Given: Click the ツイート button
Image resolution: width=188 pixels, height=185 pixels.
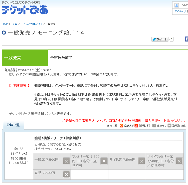Looking at the screenshot, I should pyautogui.click(x=160, y=39).
